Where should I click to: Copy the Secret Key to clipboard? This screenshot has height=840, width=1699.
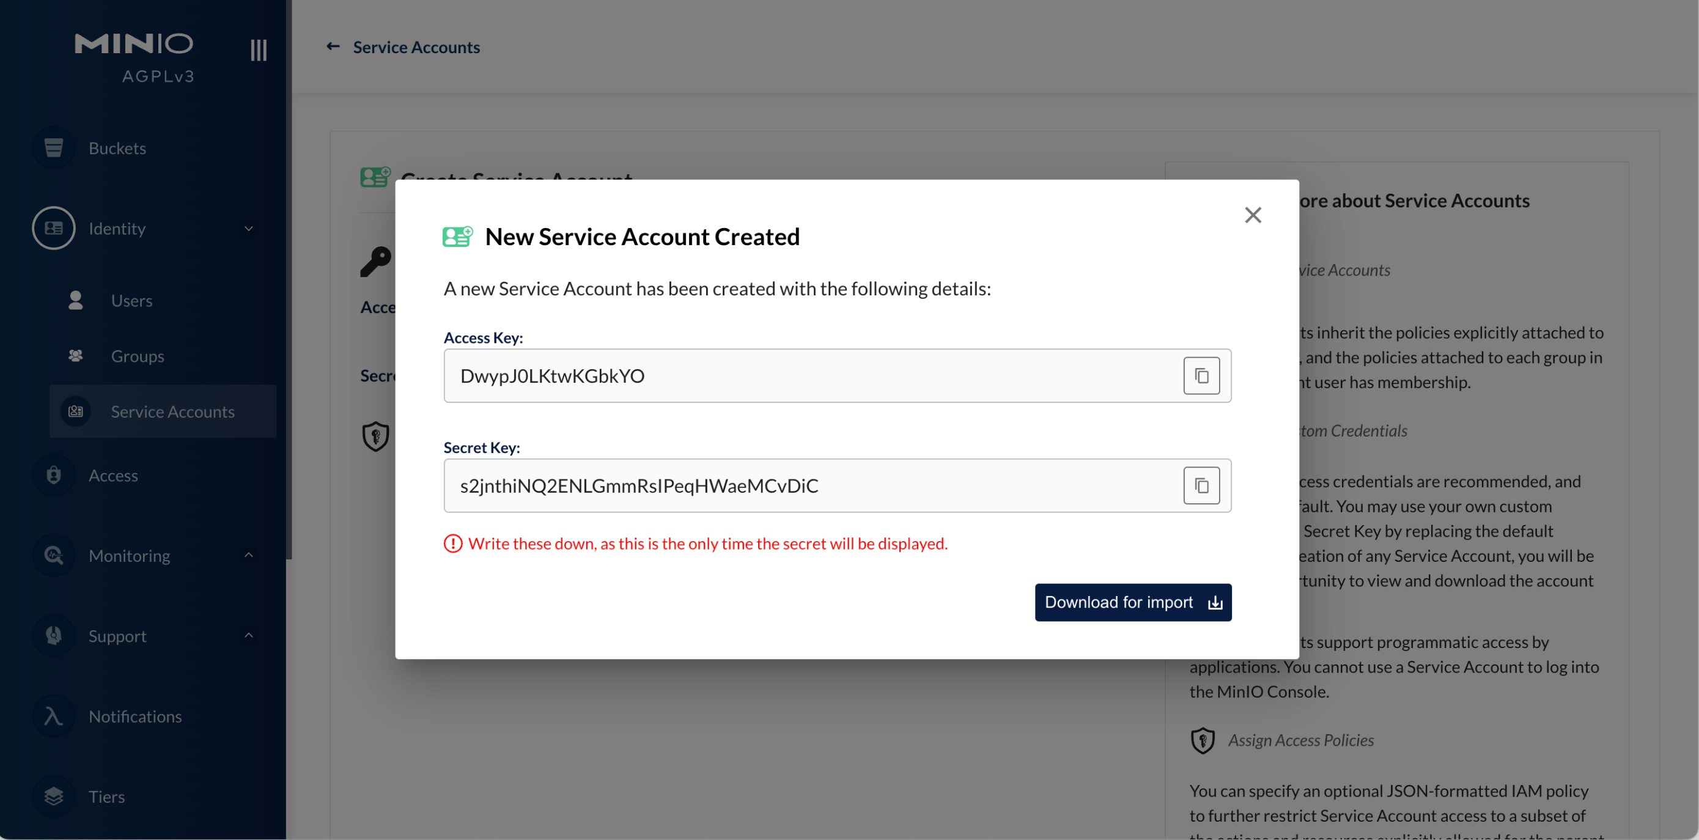1201,486
